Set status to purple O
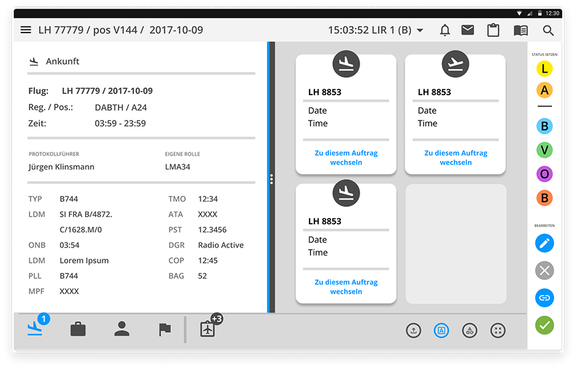Screen dimensions: 576x370 tap(545, 174)
